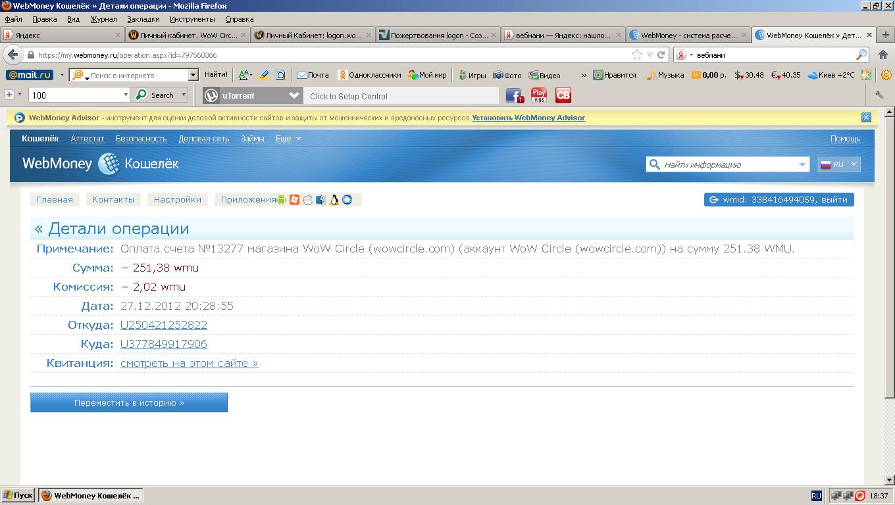Screen dimensions: 895x505
Task: Open the Mac Finder app icon
Action: pyautogui.click(x=320, y=200)
